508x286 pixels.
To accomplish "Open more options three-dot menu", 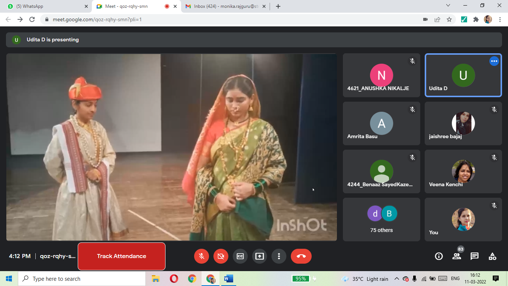I will coord(279,256).
